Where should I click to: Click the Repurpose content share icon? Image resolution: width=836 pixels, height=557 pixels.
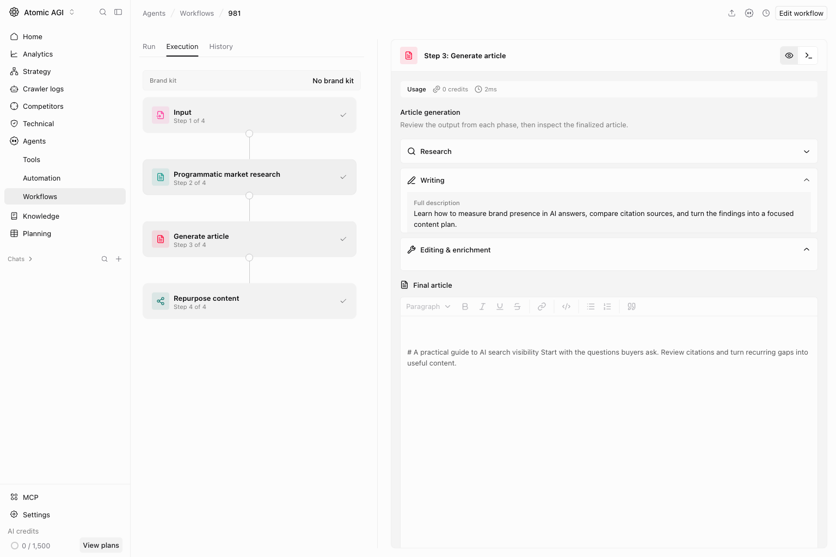(161, 301)
